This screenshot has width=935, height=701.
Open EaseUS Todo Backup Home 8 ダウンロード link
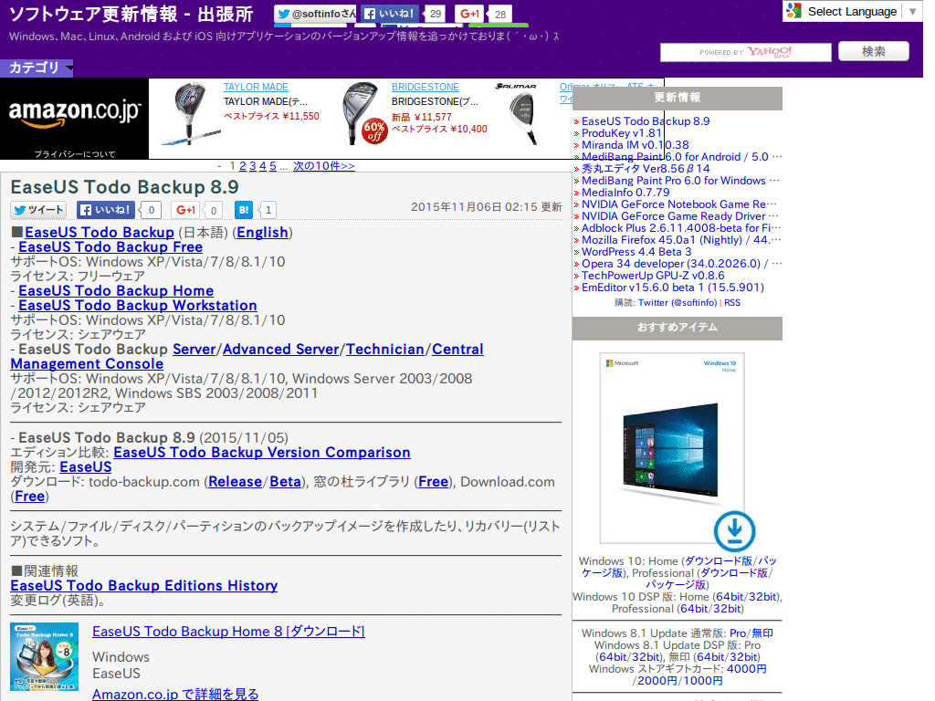point(228,632)
